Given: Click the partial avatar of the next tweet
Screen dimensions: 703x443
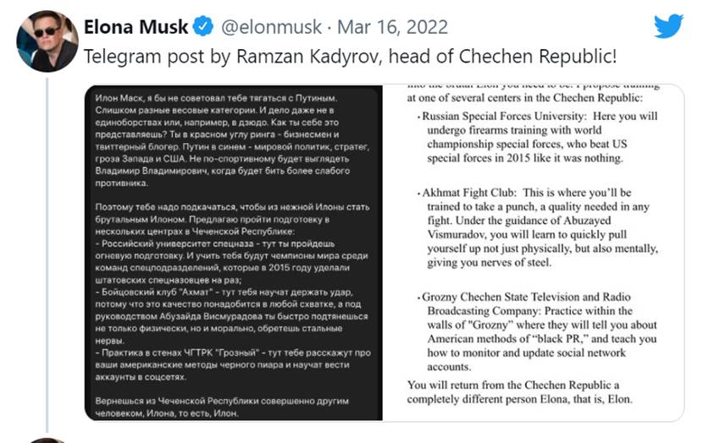Looking at the screenshot, I should click(x=47, y=440).
